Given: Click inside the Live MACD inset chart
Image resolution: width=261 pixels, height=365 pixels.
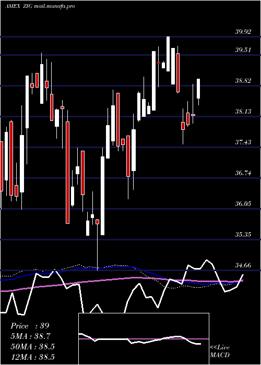Looking at the screenshot, I should click(144, 339).
